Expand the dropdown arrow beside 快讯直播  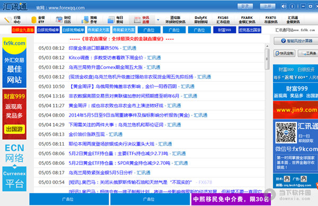click(158, 20)
